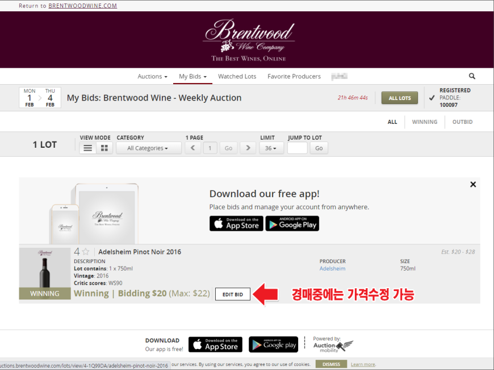The width and height of the screenshot is (494, 370).
Task: Go to next page arrow
Action: [248, 148]
